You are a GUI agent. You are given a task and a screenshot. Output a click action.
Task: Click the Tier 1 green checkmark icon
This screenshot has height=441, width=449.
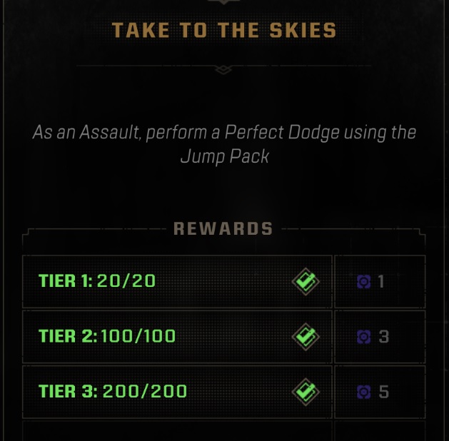tap(306, 282)
